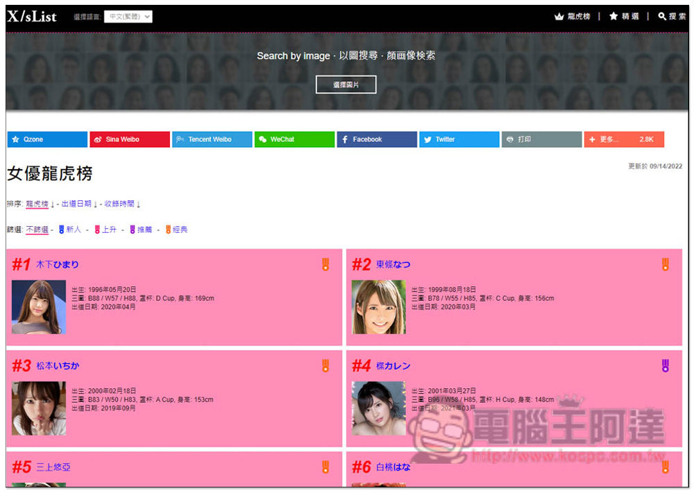Image resolution: width=694 pixels, height=493 pixels.
Task: Click the 女優龍虎榜 page heading
Action: [x=50, y=173]
